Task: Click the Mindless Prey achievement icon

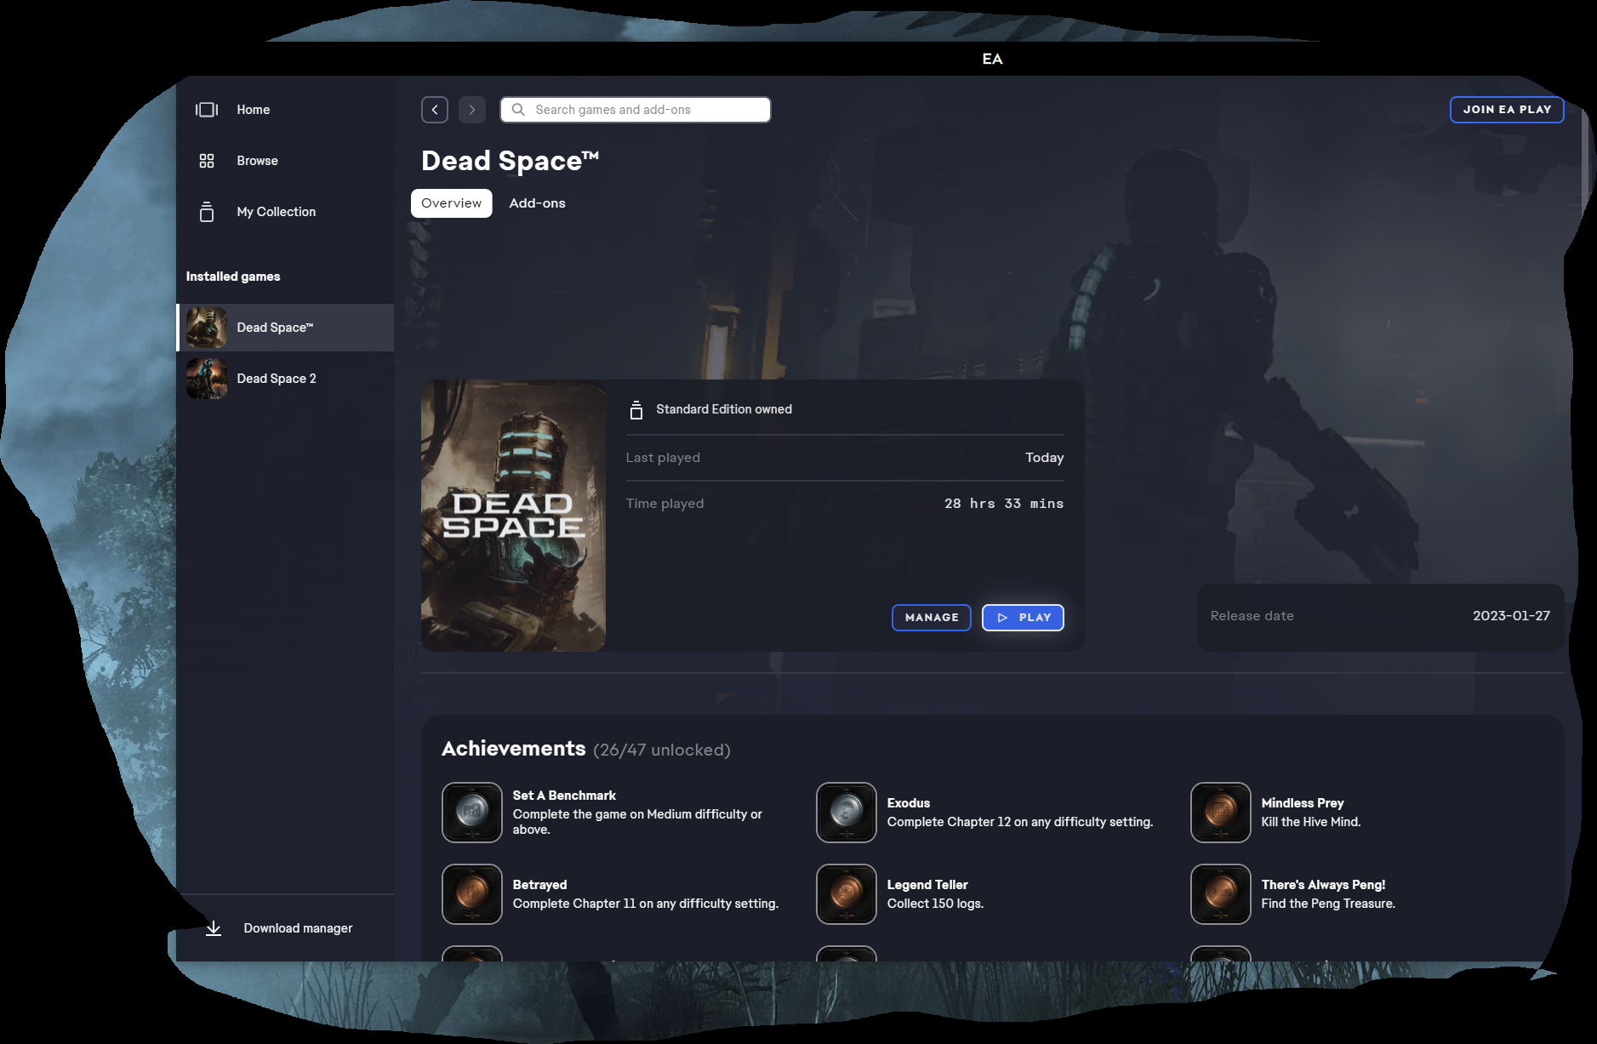Action: point(1221,813)
